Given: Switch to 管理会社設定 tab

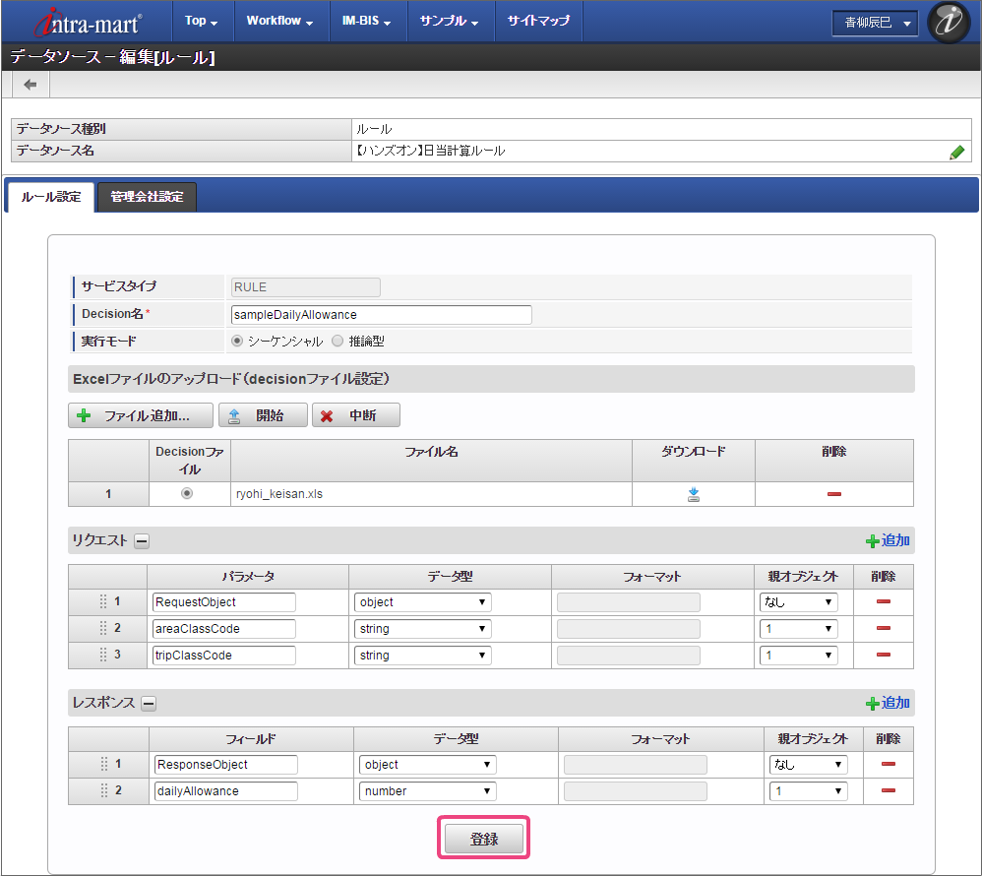Looking at the screenshot, I should click(x=147, y=197).
